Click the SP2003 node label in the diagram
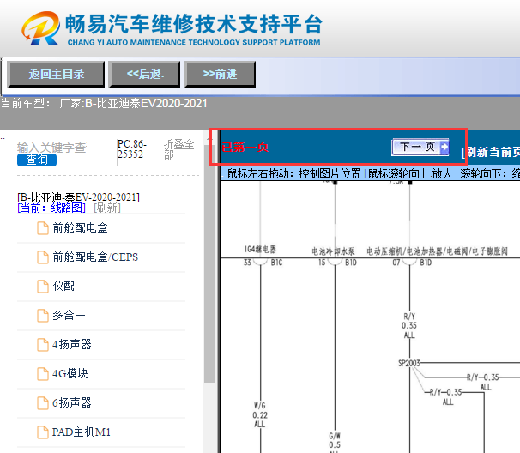This screenshot has width=520, height=453. [409, 364]
